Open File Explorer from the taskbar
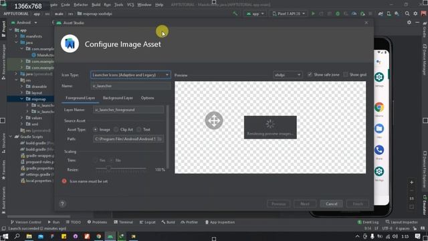428x241 pixels. click(29, 236)
